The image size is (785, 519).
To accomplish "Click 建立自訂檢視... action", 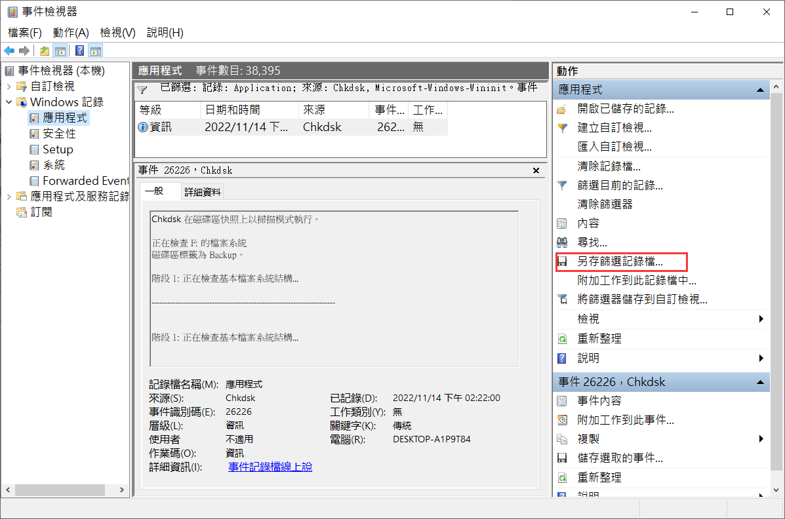I will point(614,128).
